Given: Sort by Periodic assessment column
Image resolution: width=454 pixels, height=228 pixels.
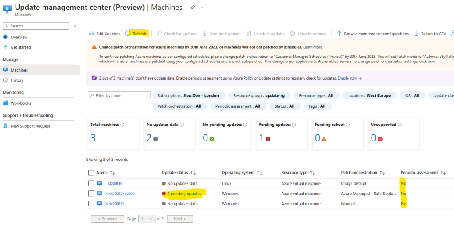Looking at the screenshot, I should point(423,173).
